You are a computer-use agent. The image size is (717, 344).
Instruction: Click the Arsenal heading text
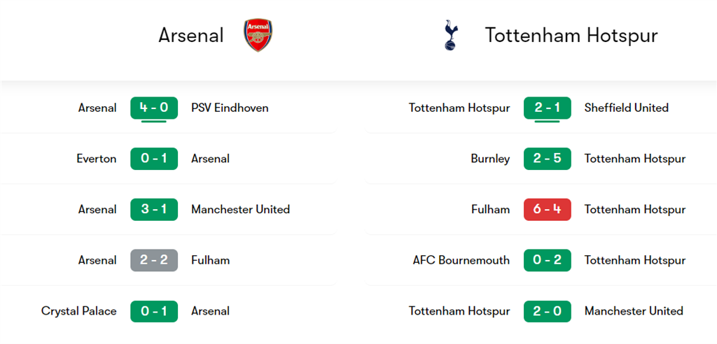191,35
